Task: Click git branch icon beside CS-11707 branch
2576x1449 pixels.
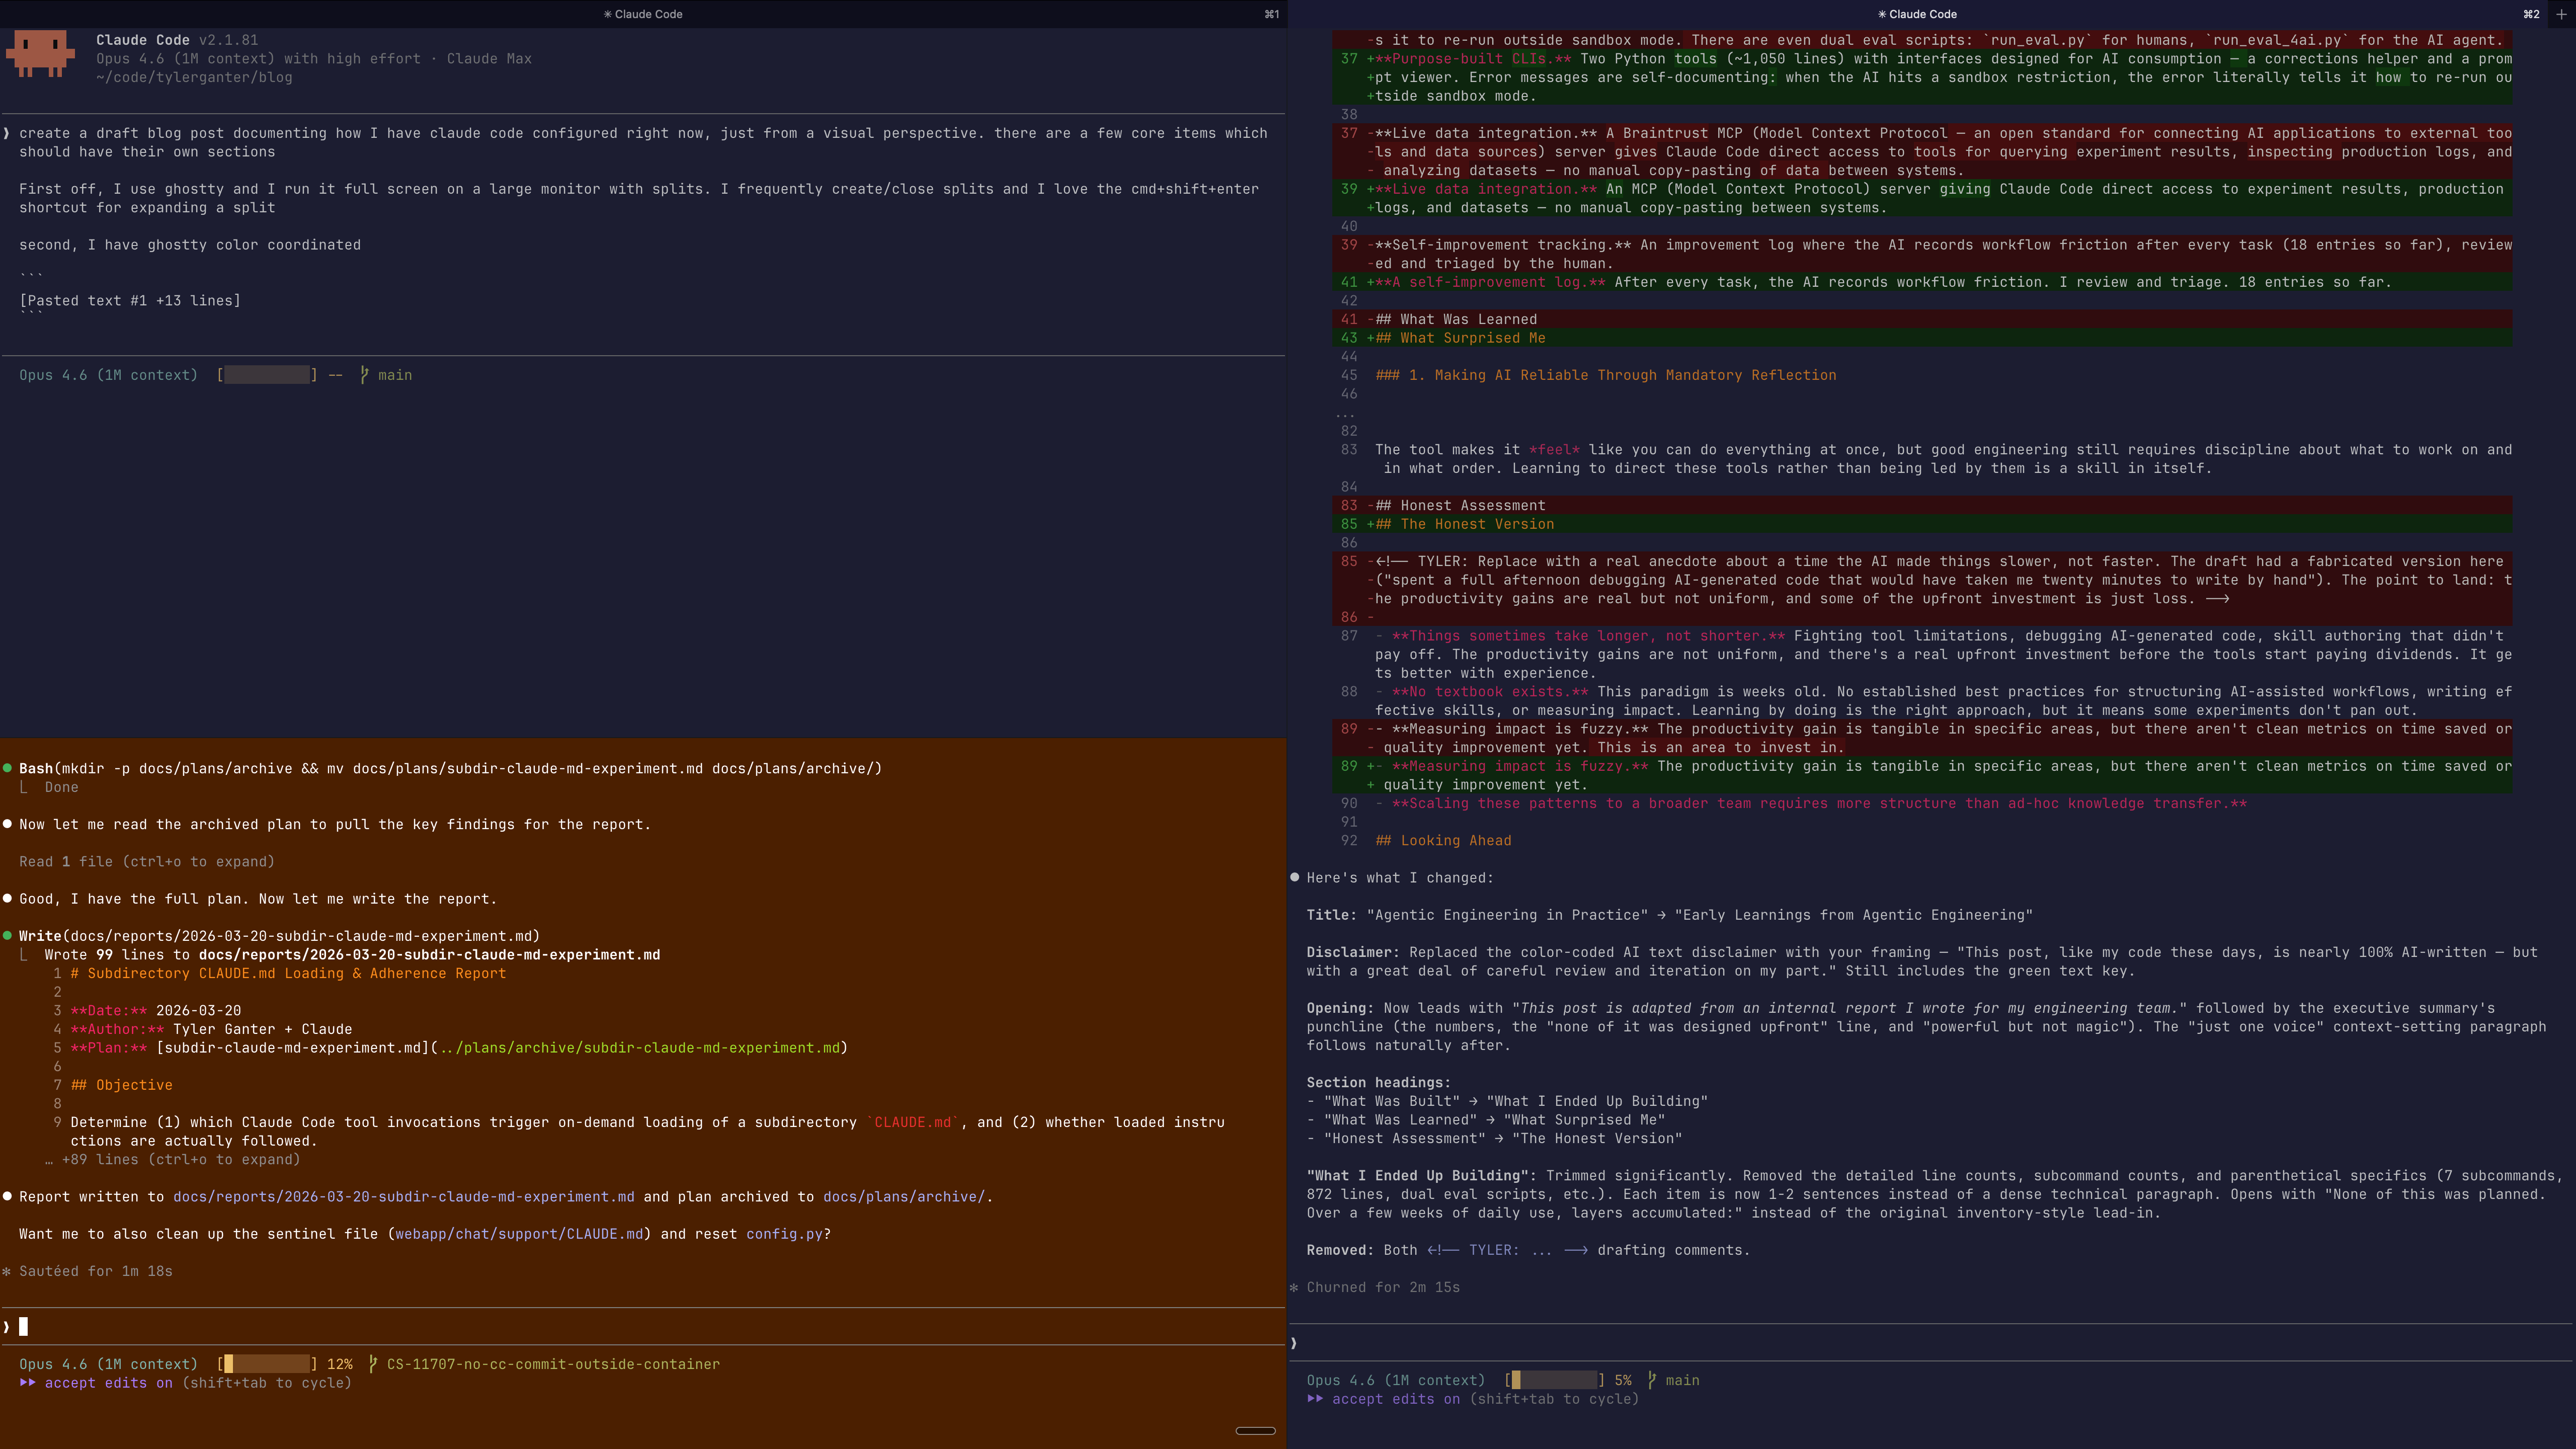Action: click(x=373, y=1364)
